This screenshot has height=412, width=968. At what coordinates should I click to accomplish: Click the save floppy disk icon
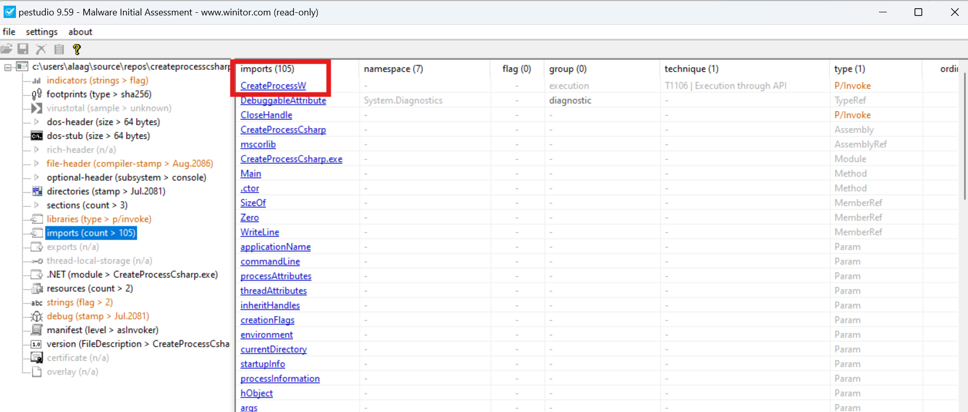23,49
